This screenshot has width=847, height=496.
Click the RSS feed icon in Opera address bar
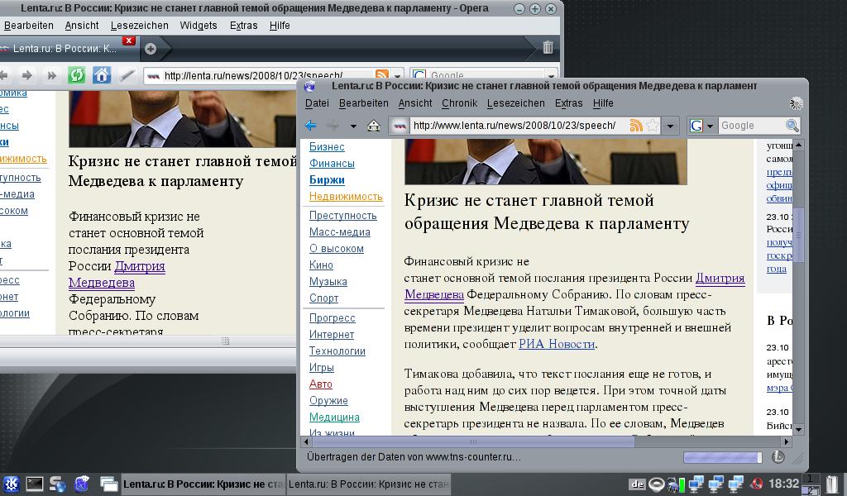point(382,75)
